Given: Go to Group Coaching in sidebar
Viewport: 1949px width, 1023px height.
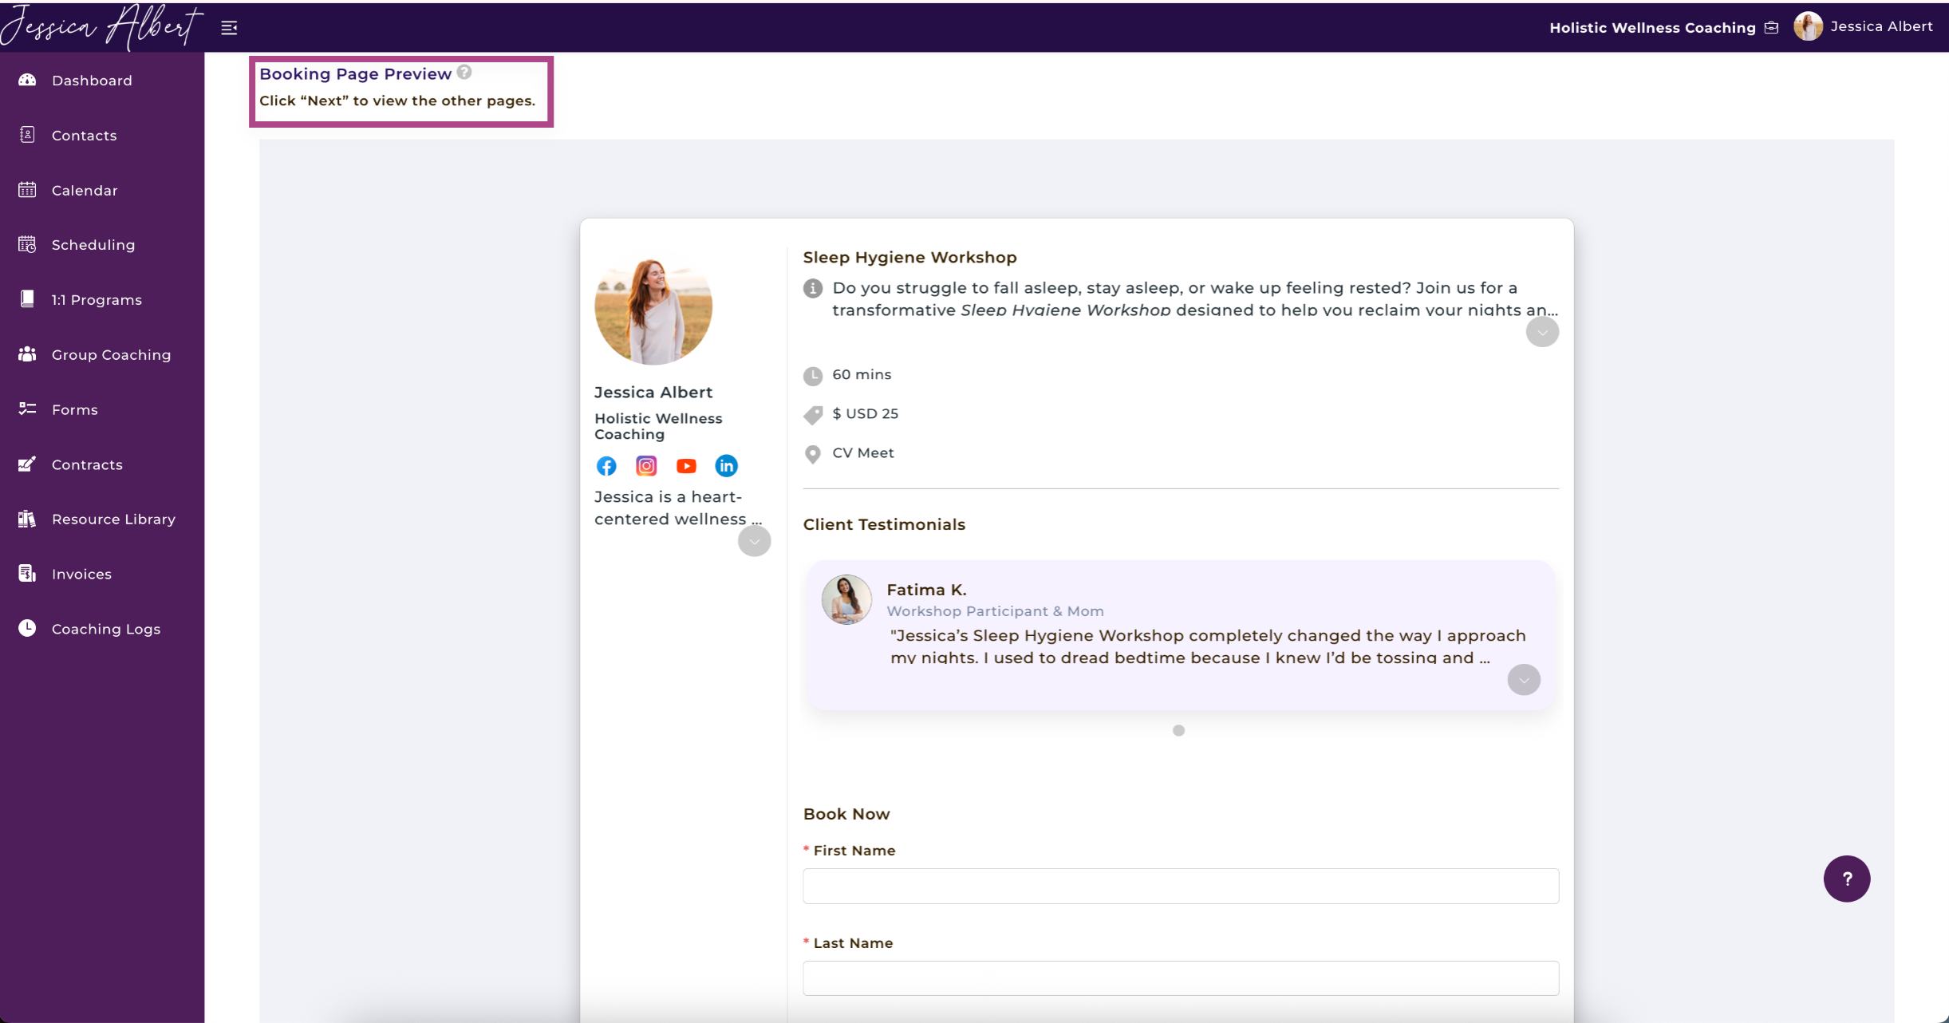Looking at the screenshot, I should tap(111, 354).
